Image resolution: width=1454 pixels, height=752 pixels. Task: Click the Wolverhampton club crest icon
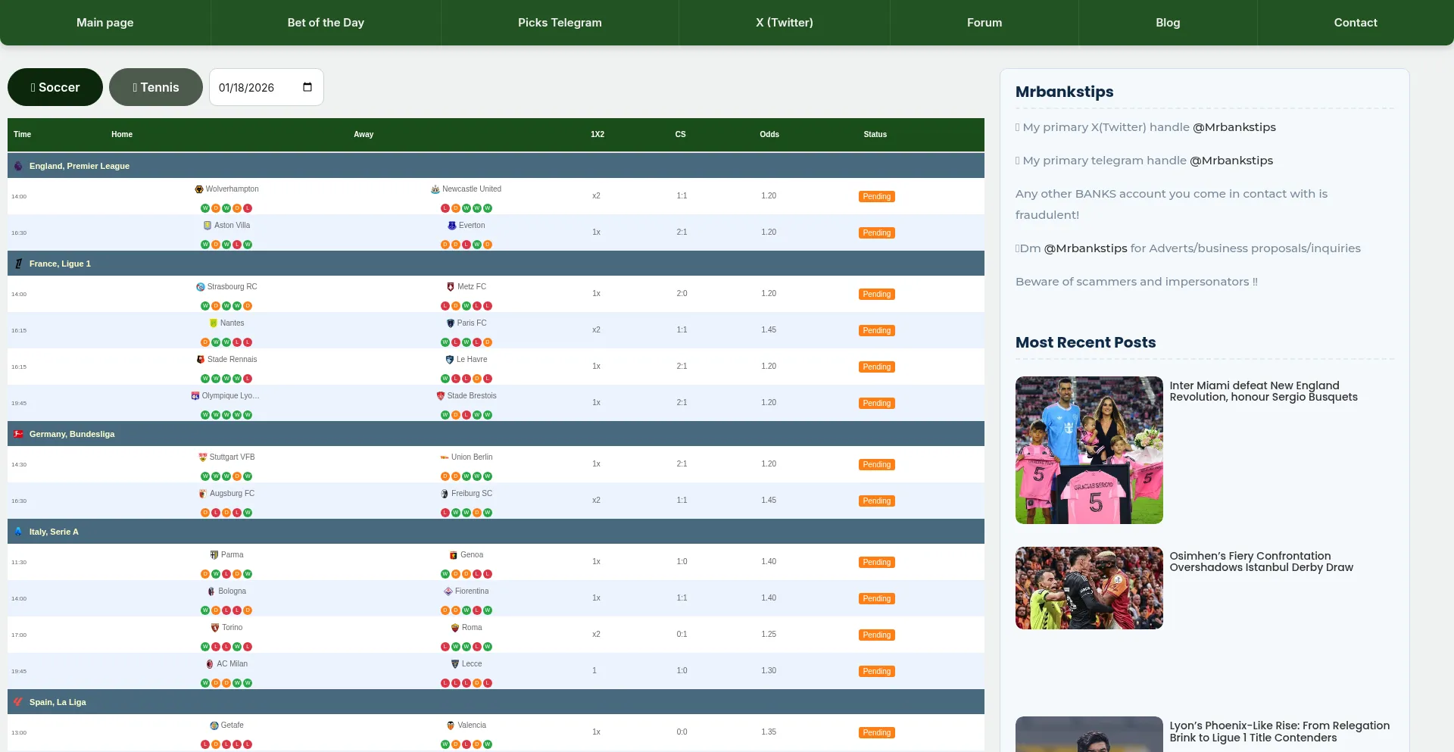(x=199, y=189)
